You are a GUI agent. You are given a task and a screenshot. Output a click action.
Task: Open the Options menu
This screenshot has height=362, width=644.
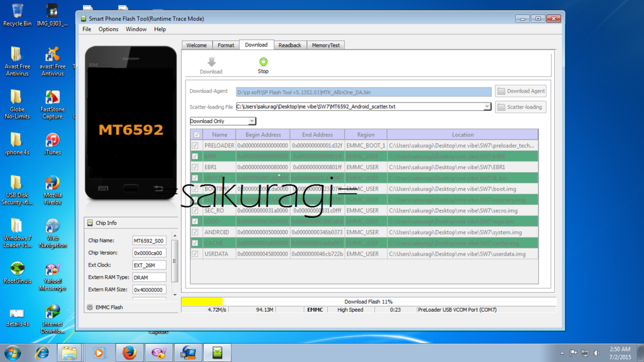(108, 29)
